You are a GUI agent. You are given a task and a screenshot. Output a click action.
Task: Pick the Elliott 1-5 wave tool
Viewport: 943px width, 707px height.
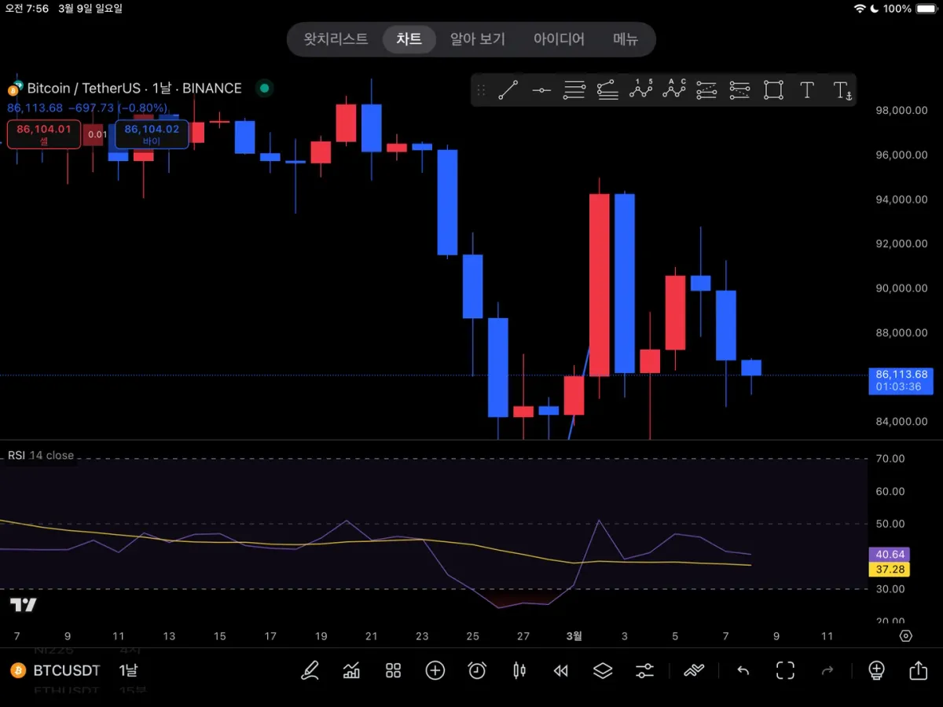(641, 90)
